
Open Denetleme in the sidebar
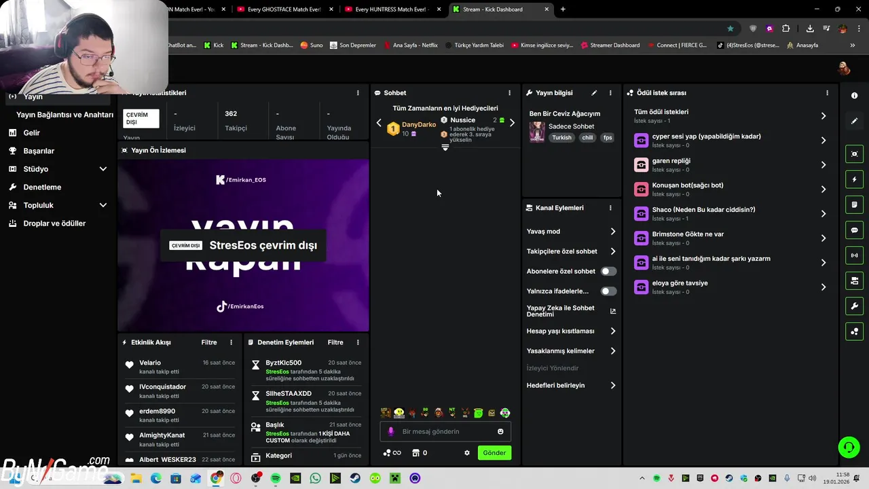pyautogui.click(x=42, y=187)
